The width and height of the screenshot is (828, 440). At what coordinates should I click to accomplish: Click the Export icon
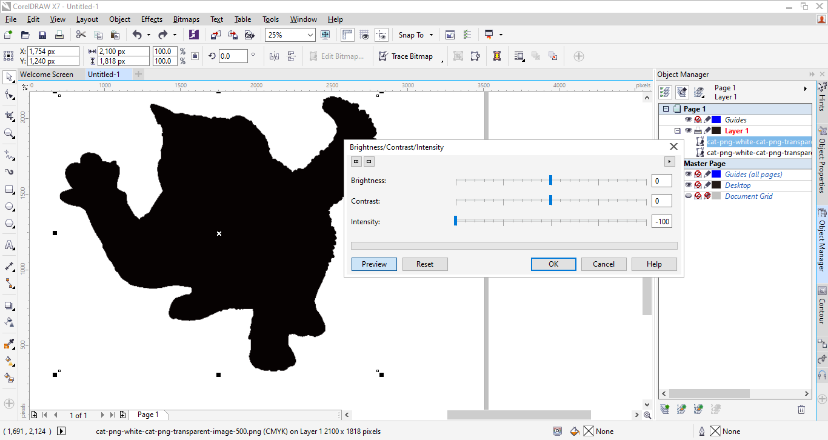tap(233, 35)
